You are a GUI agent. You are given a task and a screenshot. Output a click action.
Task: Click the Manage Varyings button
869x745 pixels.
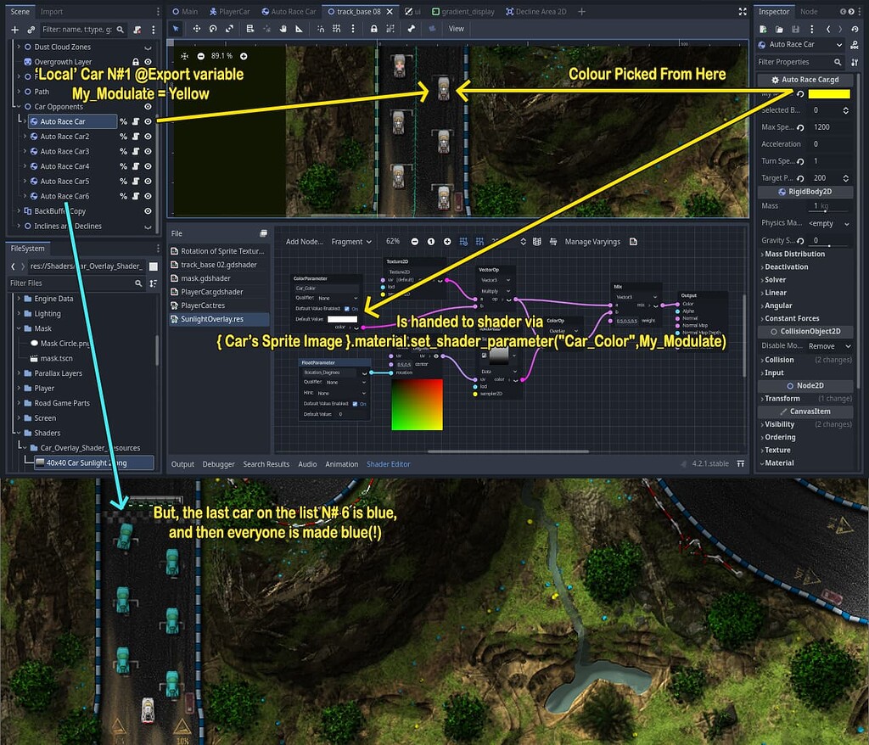point(594,242)
